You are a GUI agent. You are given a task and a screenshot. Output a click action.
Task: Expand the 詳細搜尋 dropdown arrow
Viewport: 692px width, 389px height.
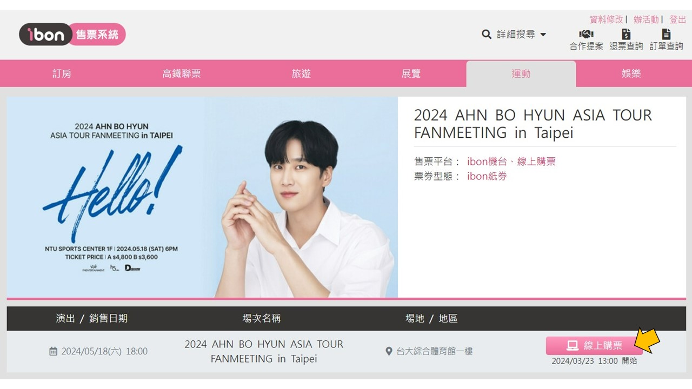[543, 35]
